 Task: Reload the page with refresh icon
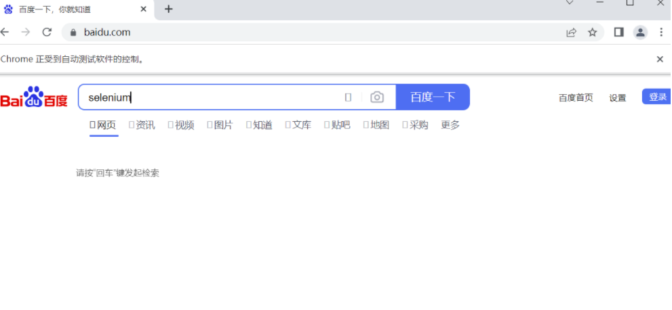47,32
